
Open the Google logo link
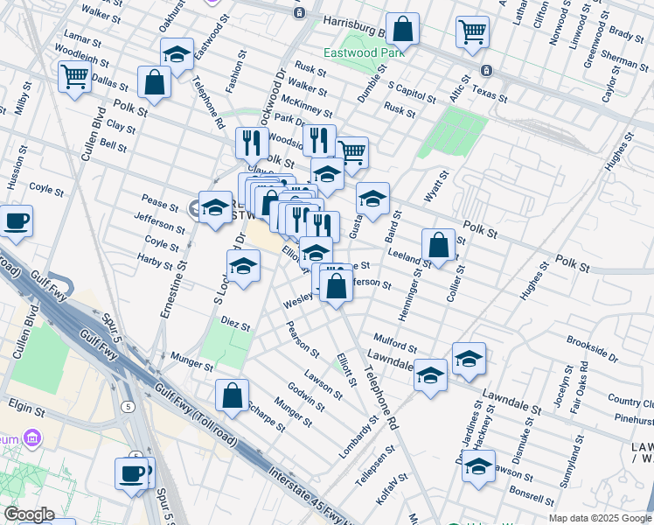pyautogui.click(x=29, y=515)
